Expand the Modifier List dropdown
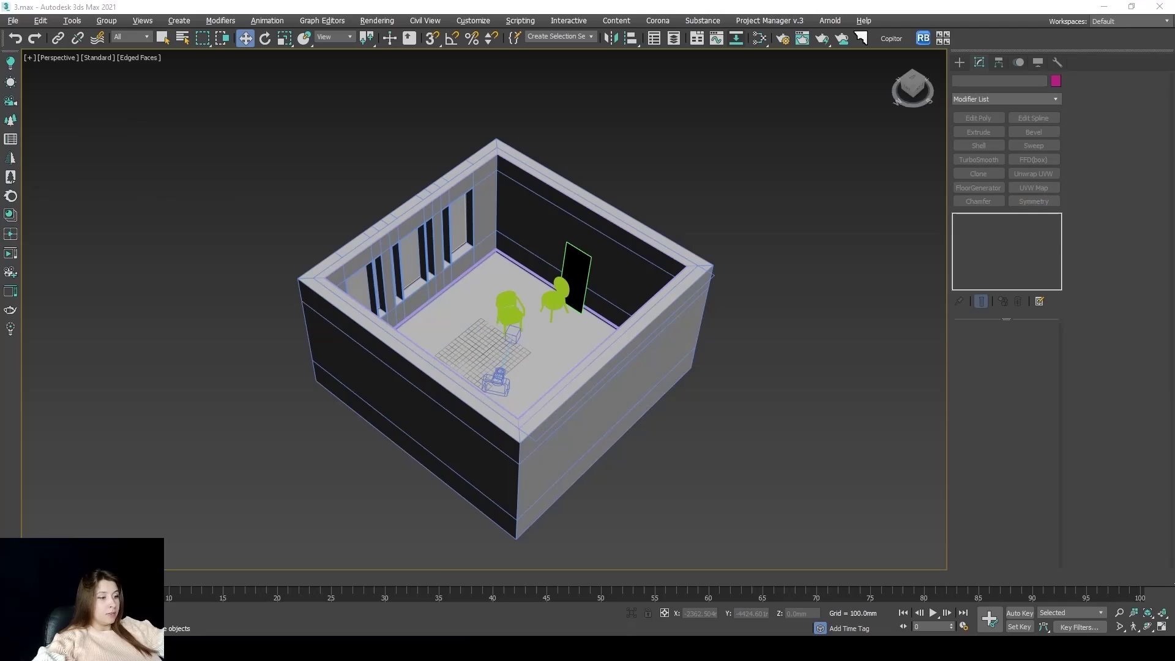Image resolution: width=1175 pixels, height=661 pixels. point(1006,99)
